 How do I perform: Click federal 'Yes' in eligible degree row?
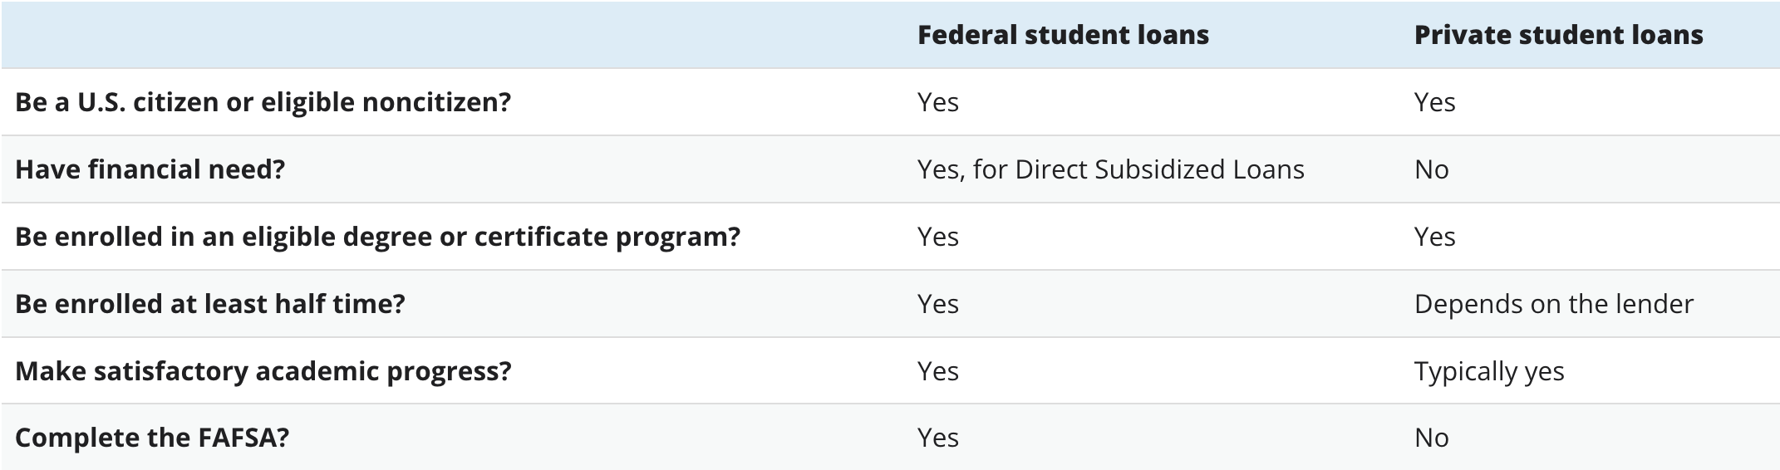(937, 237)
